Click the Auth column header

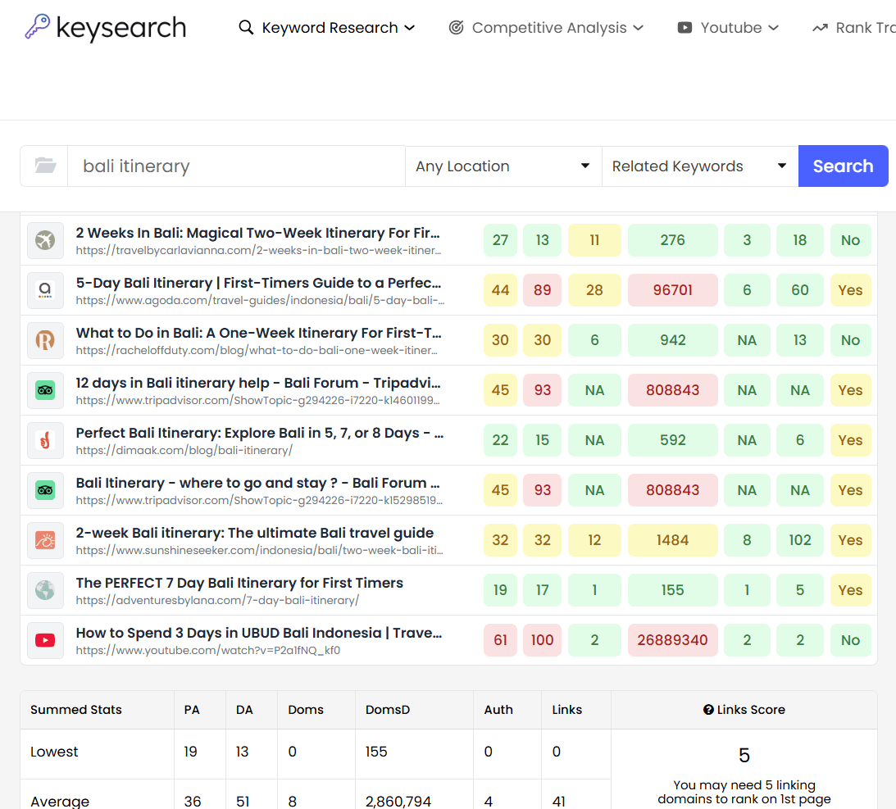tap(498, 710)
